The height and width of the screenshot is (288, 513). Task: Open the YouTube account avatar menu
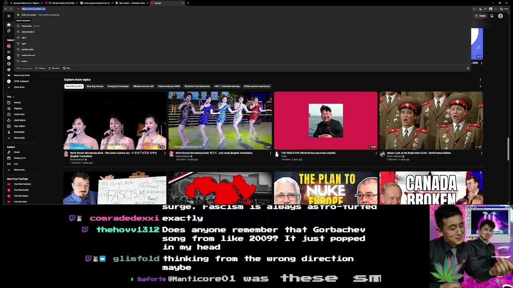[x=500, y=16]
